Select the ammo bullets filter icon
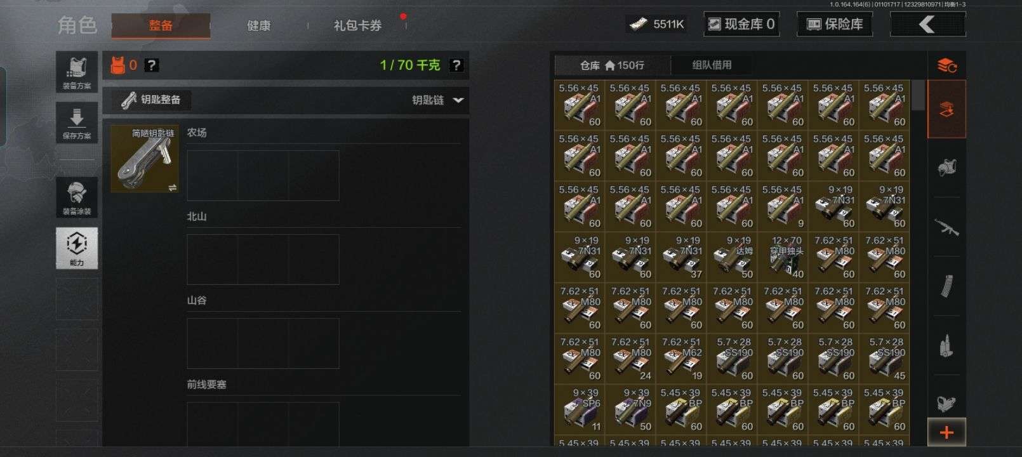Viewport: 1022px width, 457px height. pyautogui.click(x=946, y=345)
